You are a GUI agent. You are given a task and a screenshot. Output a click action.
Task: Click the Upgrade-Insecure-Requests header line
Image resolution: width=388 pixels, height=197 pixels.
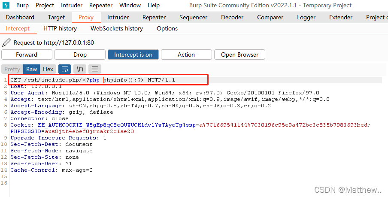[x=58, y=138]
